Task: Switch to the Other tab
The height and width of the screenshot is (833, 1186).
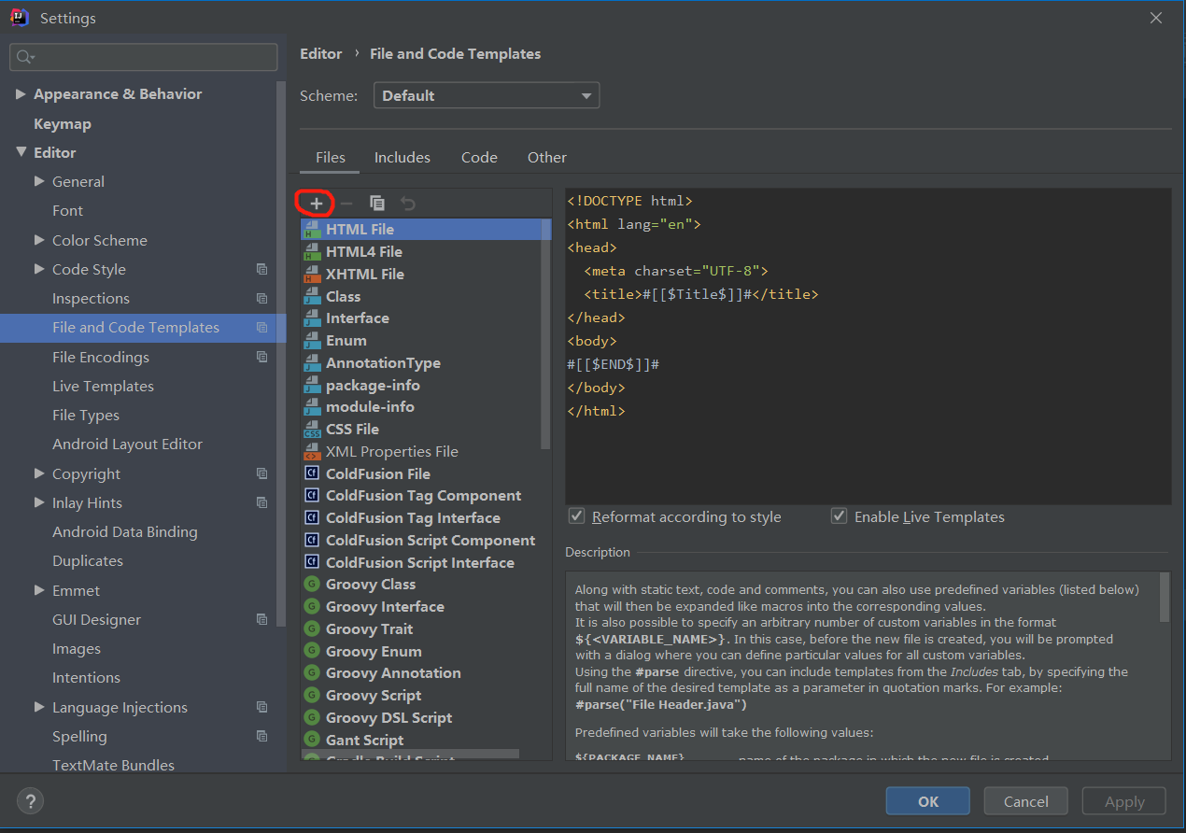Action: (x=547, y=158)
